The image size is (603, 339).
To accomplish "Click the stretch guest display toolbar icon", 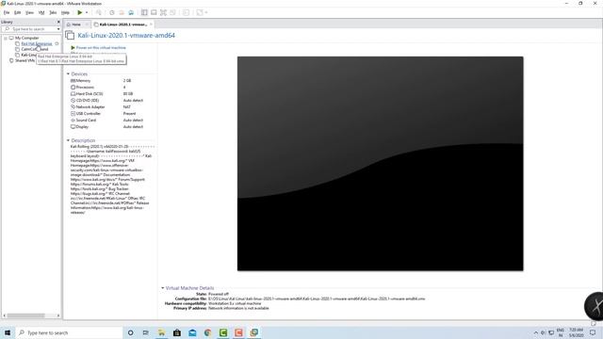I will [199, 12].
